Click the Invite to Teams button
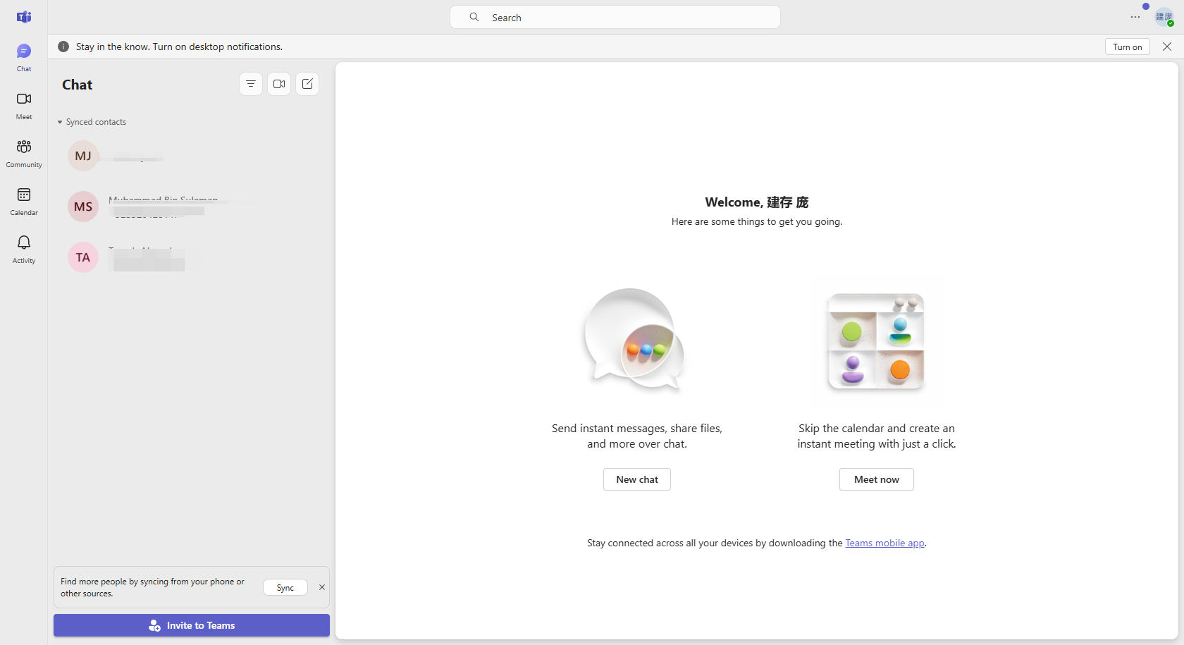The image size is (1184, 645). (x=191, y=625)
